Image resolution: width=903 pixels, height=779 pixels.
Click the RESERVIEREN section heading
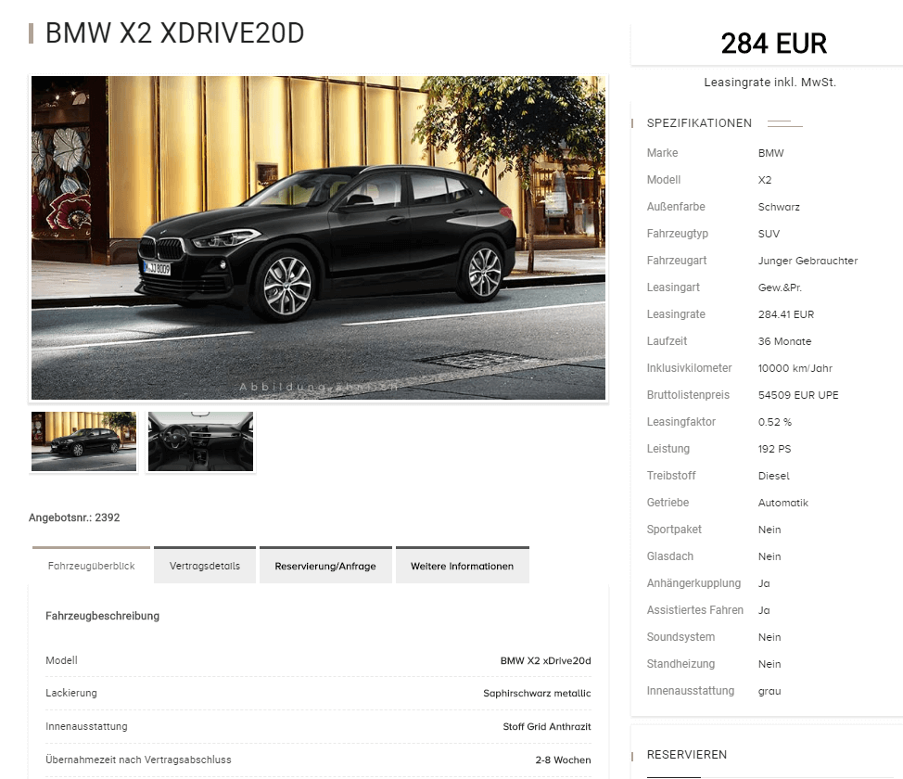click(686, 754)
